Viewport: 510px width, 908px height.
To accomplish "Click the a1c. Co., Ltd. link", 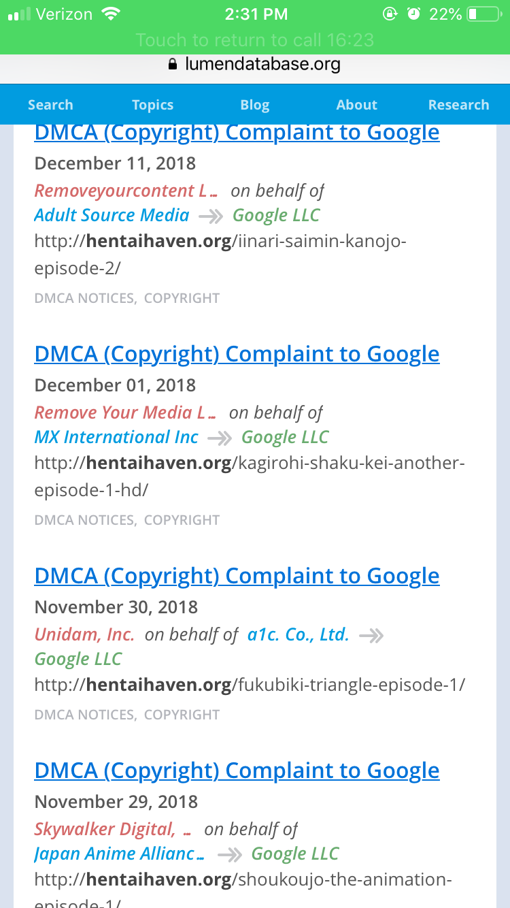I will 298,634.
